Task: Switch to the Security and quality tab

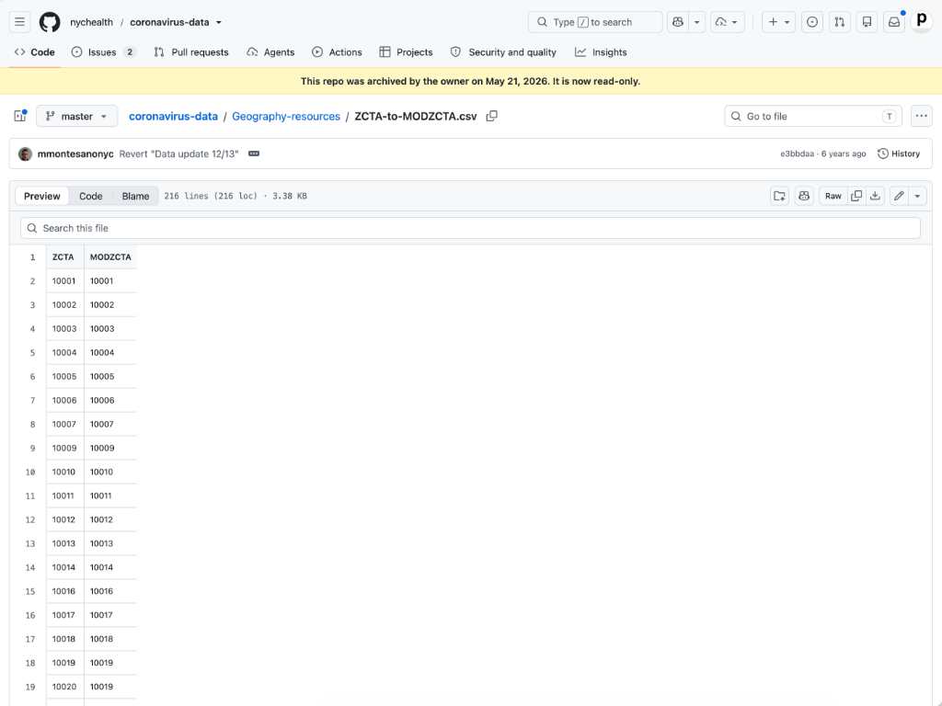Action: click(x=503, y=52)
